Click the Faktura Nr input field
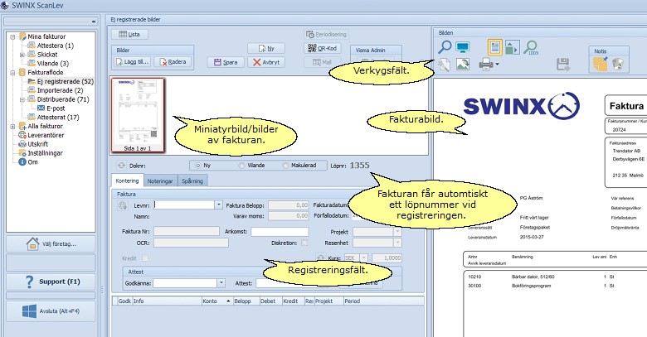The image size is (647, 337). pyautogui.click(x=187, y=232)
